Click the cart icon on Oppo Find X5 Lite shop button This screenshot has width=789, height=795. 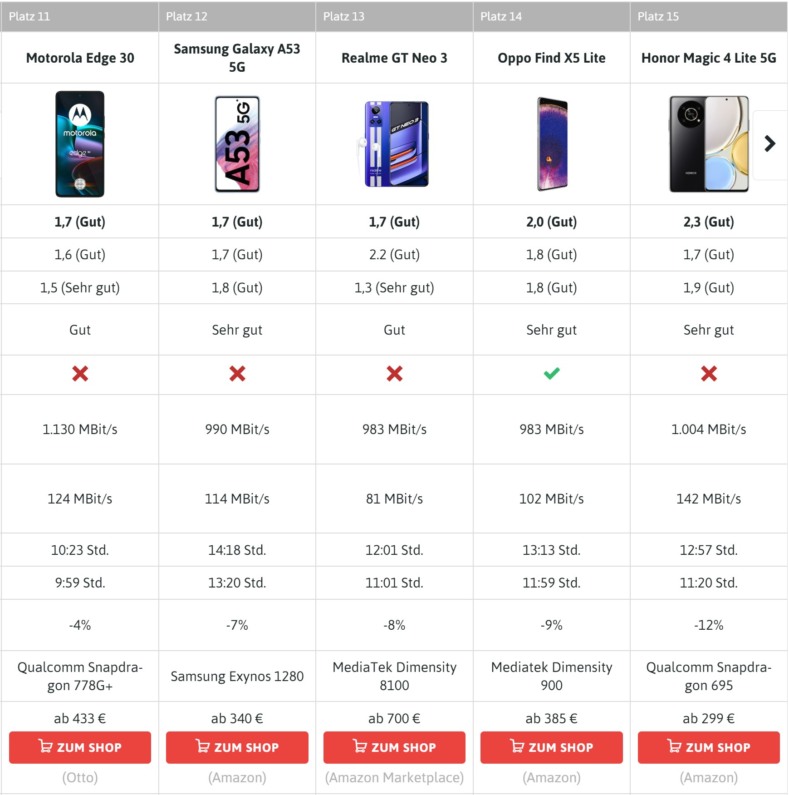pos(516,747)
